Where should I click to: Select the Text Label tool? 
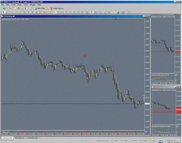click(32, 12)
